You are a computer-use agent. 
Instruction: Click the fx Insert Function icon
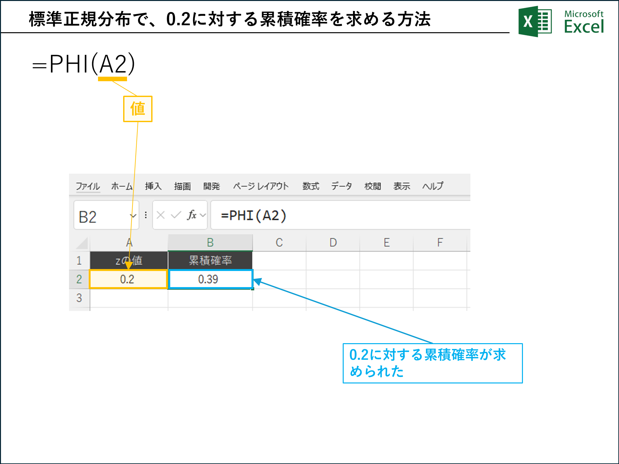(x=192, y=215)
